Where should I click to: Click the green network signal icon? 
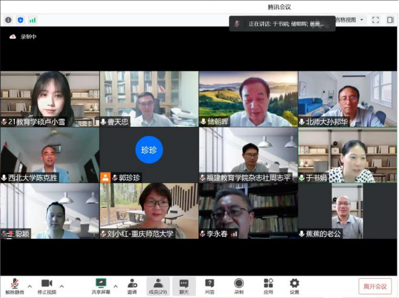point(32,20)
